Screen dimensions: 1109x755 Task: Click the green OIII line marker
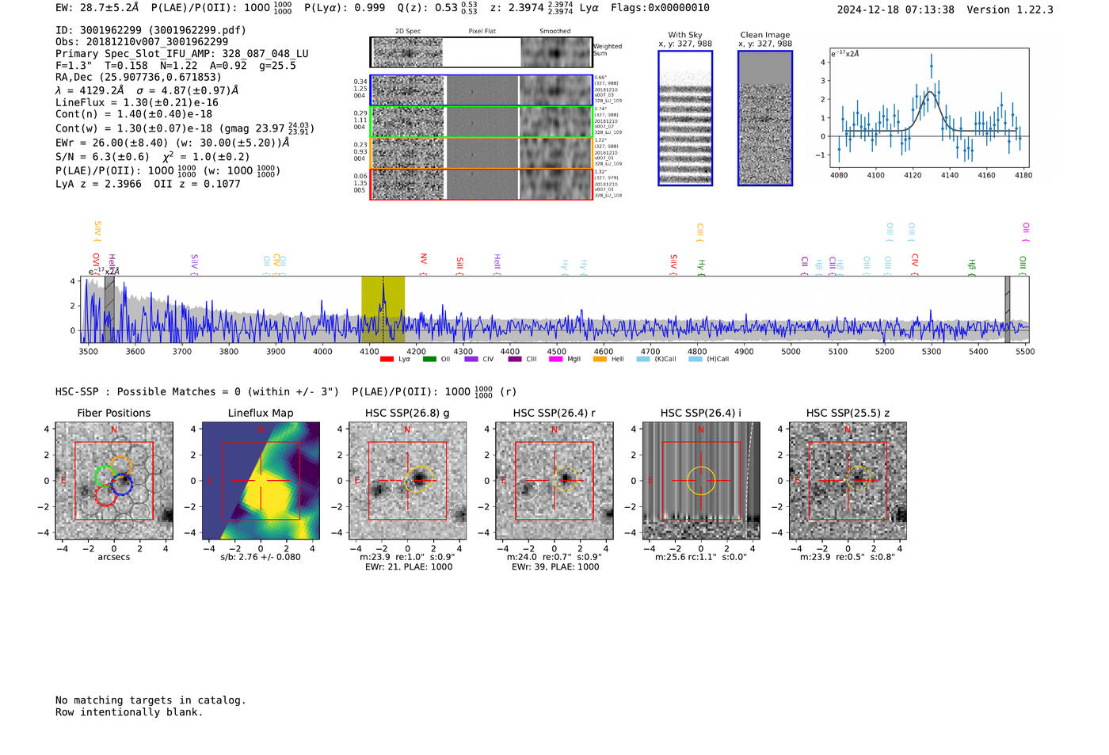(x=1023, y=265)
